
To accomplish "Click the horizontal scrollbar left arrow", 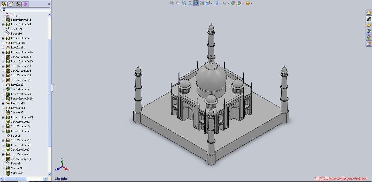I will point(2,178).
